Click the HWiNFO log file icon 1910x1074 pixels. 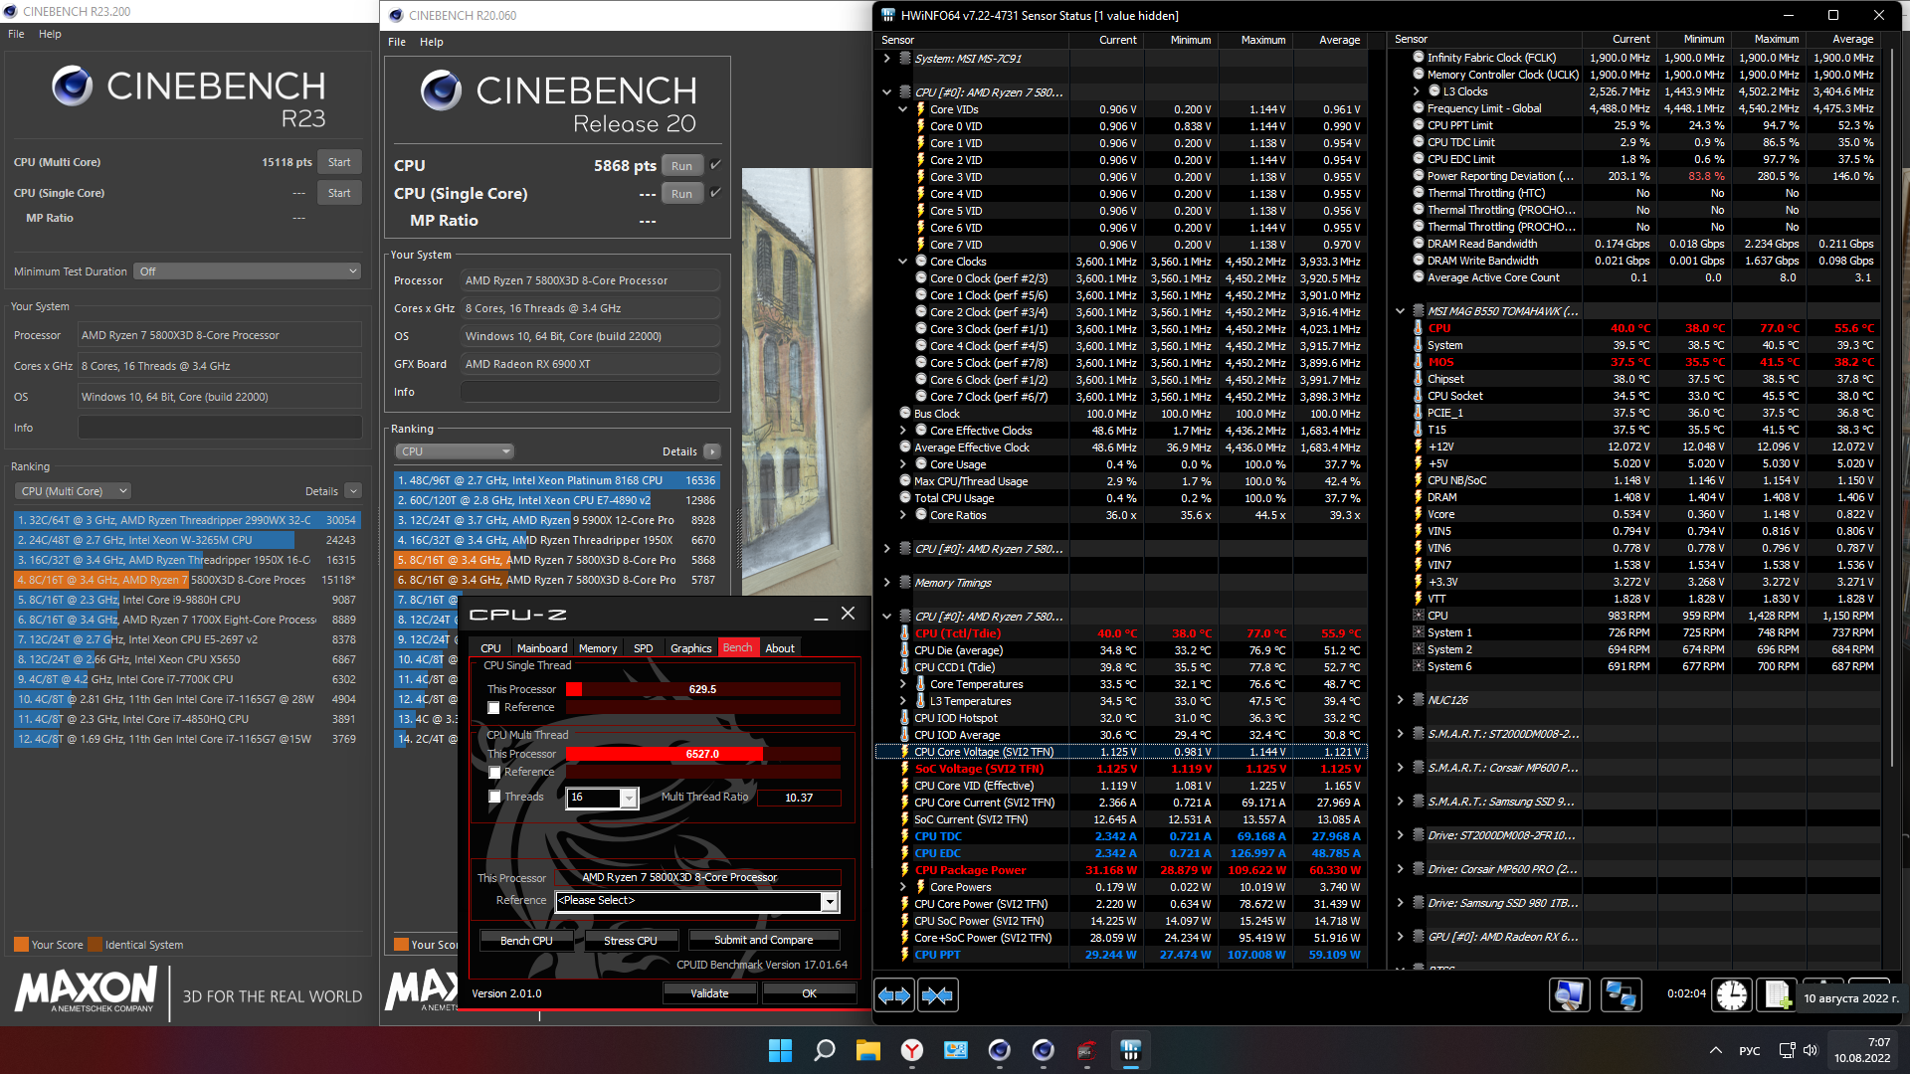click(x=1779, y=995)
